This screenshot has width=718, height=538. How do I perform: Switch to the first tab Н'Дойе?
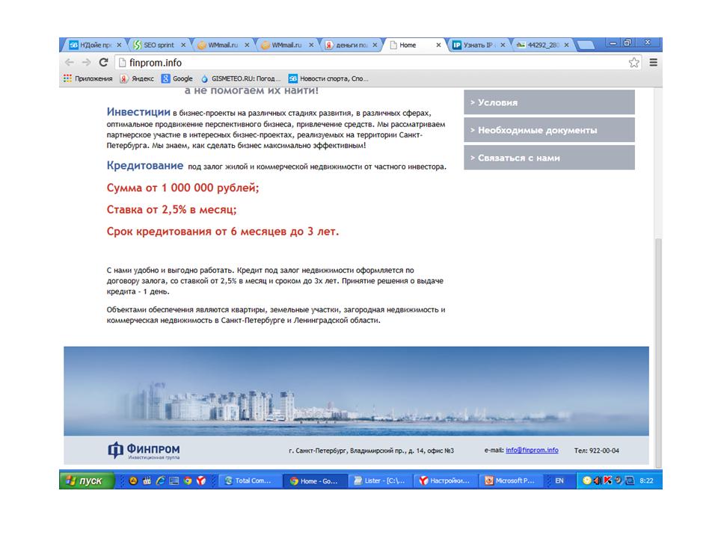[x=95, y=45]
